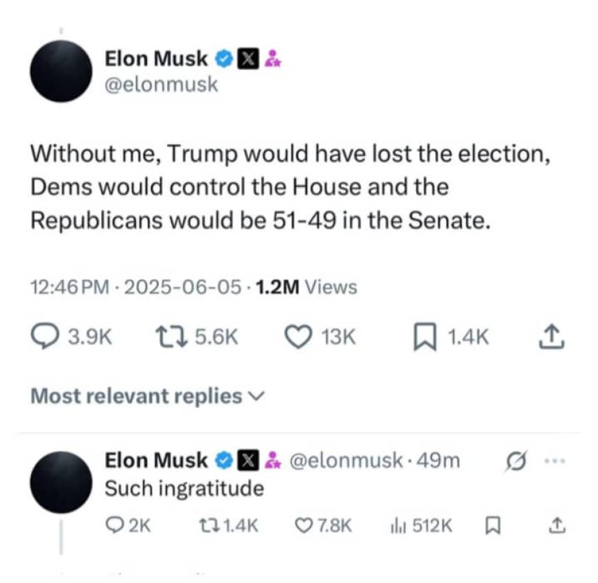The height and width of the screenshot is (583, 598).
Task: View analytics for reply with 512K views
Action: [398, 525]
